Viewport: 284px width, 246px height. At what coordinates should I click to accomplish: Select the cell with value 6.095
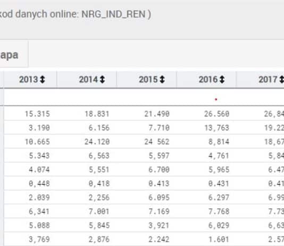(x=159, y=198)
